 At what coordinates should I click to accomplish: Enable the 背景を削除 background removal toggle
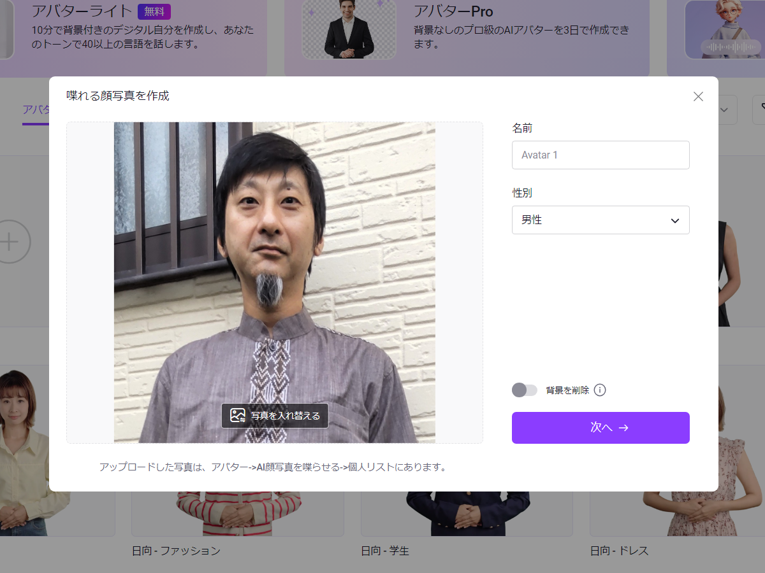pos(525,390)
